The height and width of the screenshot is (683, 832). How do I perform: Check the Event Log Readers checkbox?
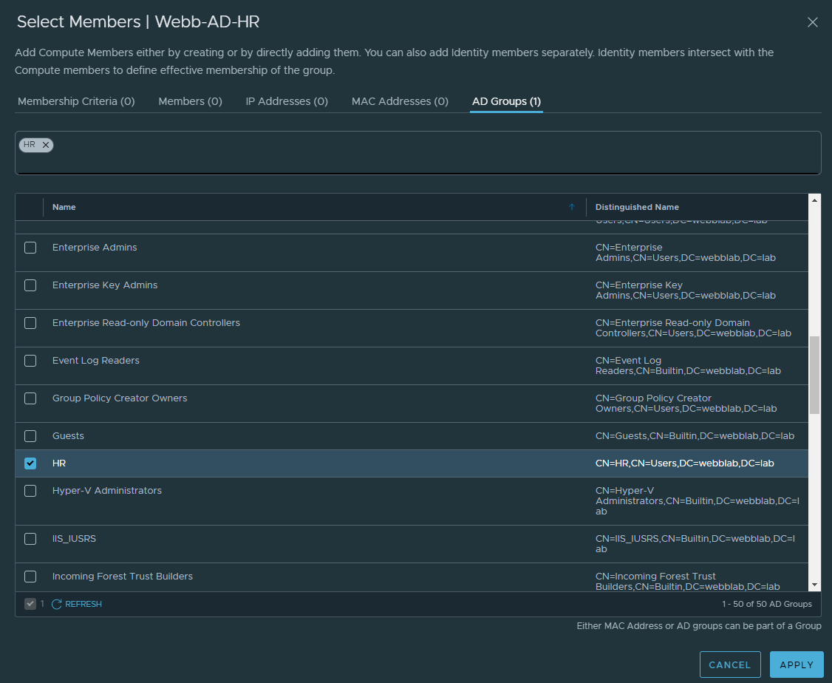[x=30, y=360]
